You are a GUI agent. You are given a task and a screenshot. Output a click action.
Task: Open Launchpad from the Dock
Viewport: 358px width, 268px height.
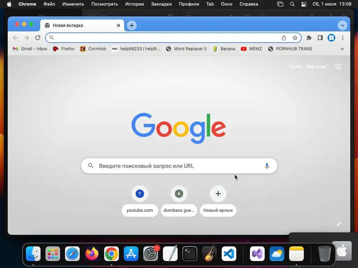coord(53,254)
